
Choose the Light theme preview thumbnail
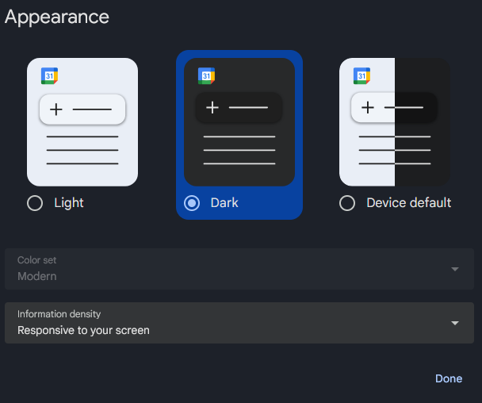pyautogui.click(x=82, y=122)
